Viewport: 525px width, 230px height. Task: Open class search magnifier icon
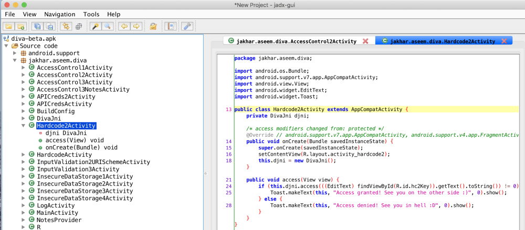tap(107, 26)
